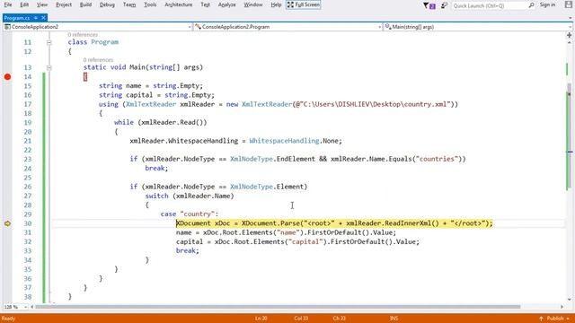Click the account profile picture icon
This screenshot has width=575, height=323.
(569, 5)
